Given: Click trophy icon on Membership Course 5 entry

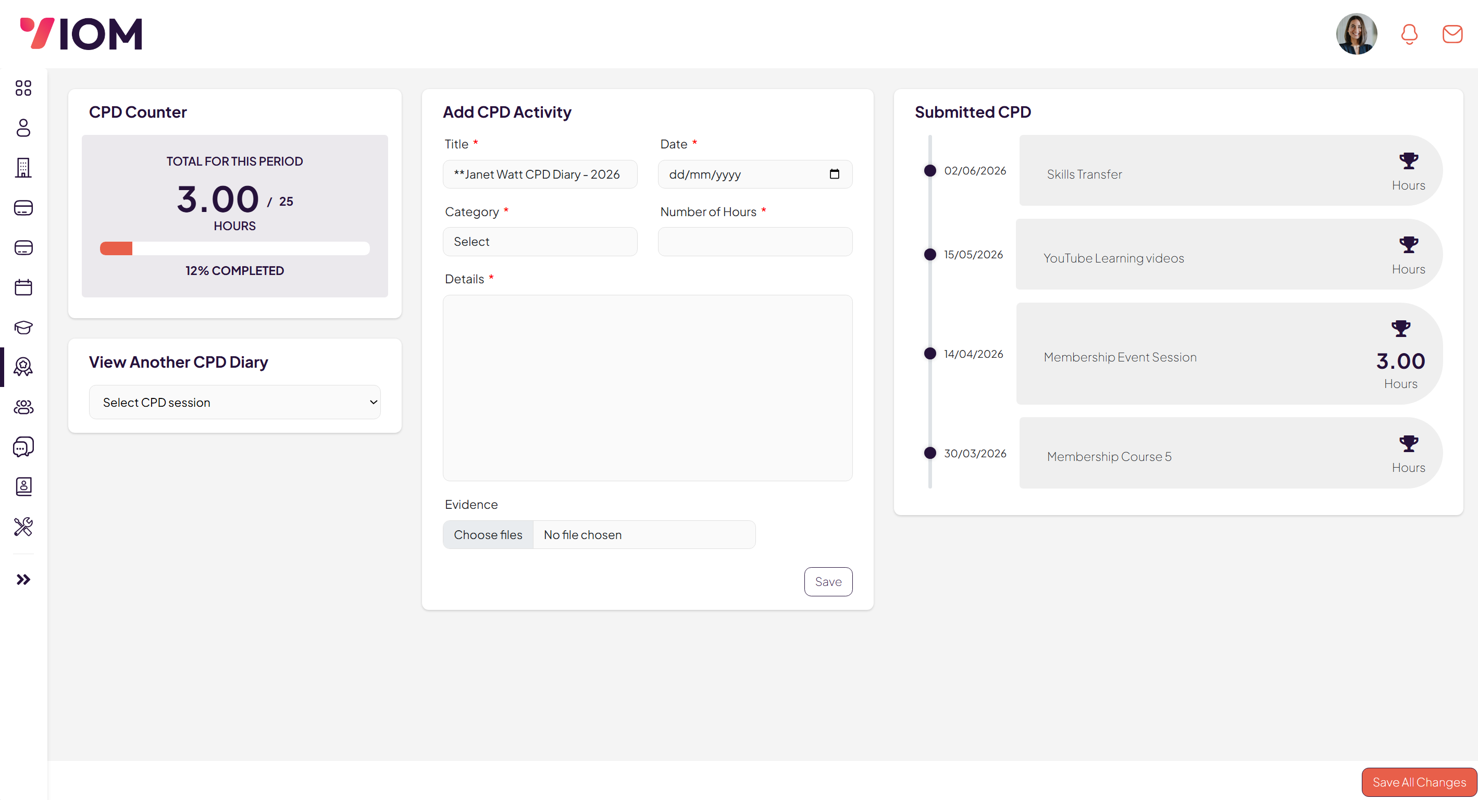Looking at the screenshot, I should tap(1409, 443).
